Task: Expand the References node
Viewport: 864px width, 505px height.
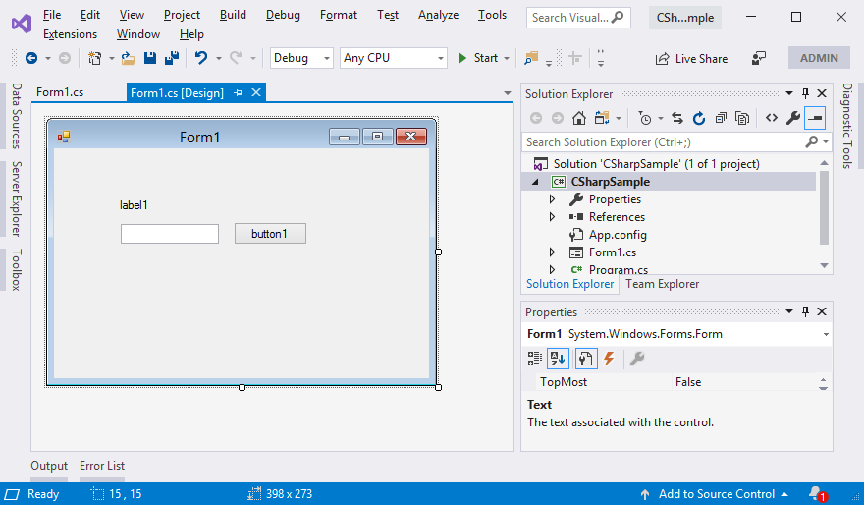Action: (x=552, y=217)
